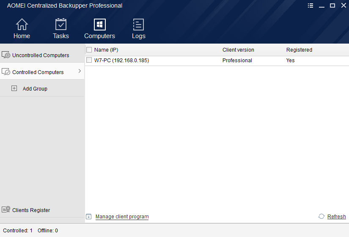Click the Clients Register certificate icon
Viewport: 349px width, 237px height.
6,209
